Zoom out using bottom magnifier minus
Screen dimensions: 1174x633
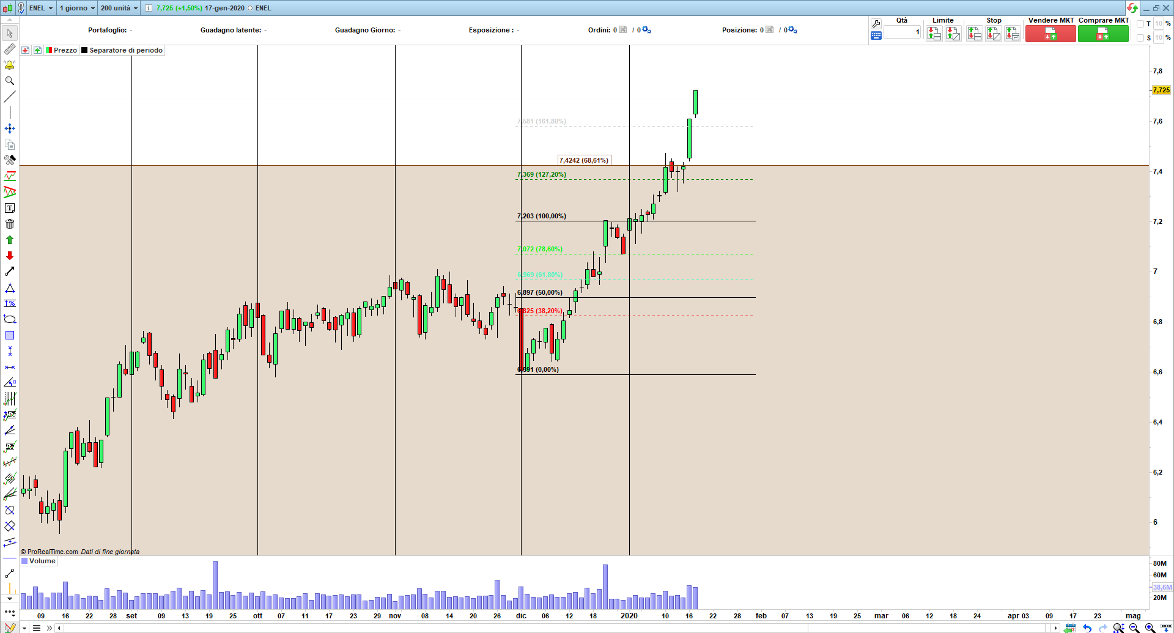coord(1134,627)
